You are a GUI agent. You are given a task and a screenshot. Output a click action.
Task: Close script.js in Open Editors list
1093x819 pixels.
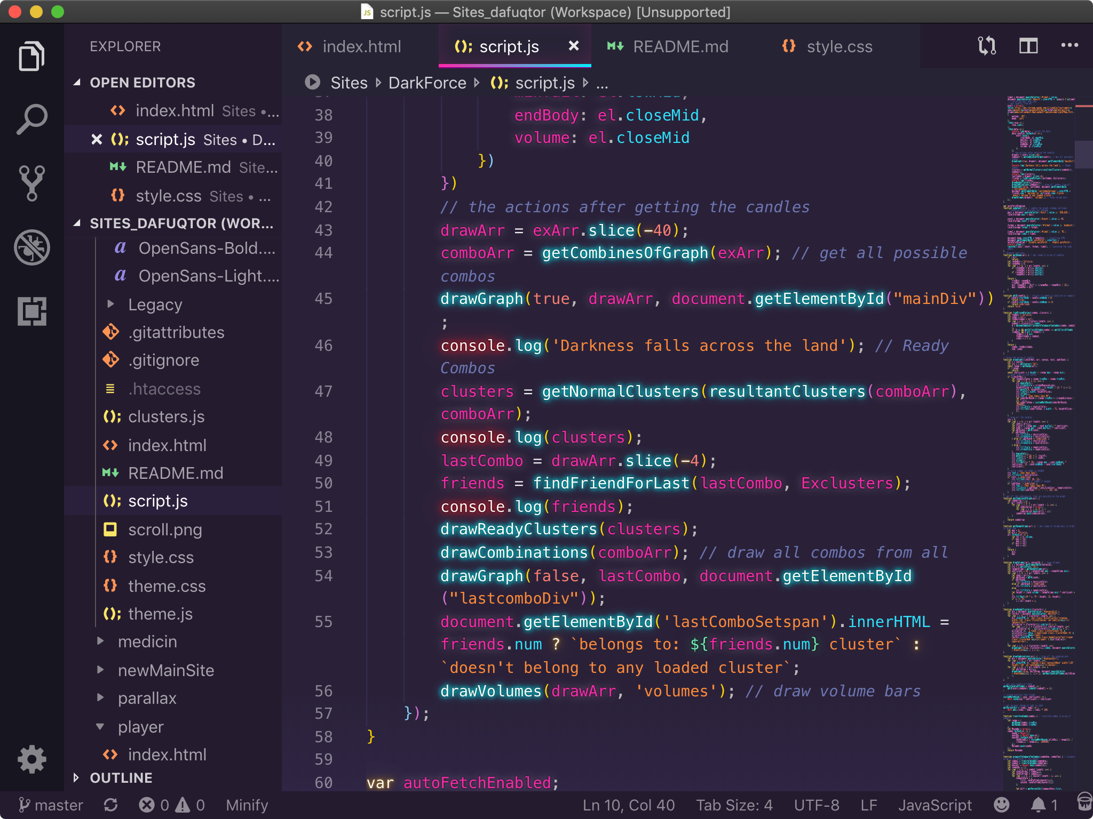(x=97, y=140)
